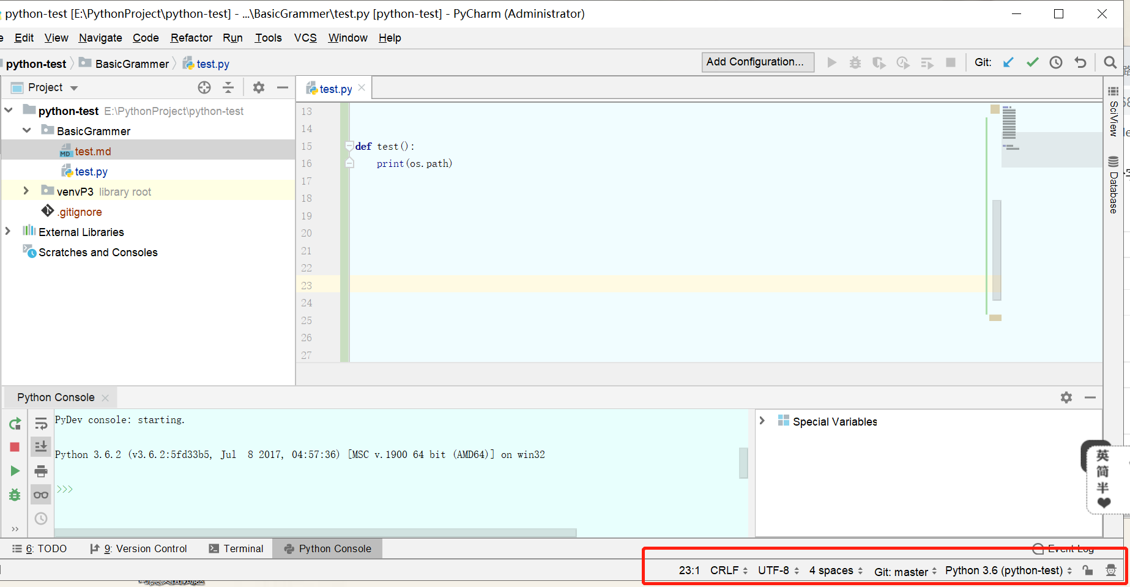The width and height of the screenshot is (1130, 587).
Task: Click Execute green play icon in console
Action: tap(15, 471)
